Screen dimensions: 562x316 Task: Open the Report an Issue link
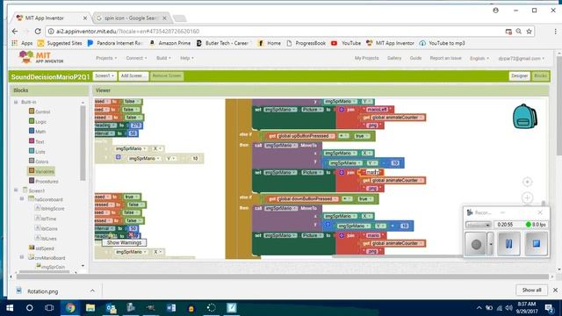click(x=445, y=58)
